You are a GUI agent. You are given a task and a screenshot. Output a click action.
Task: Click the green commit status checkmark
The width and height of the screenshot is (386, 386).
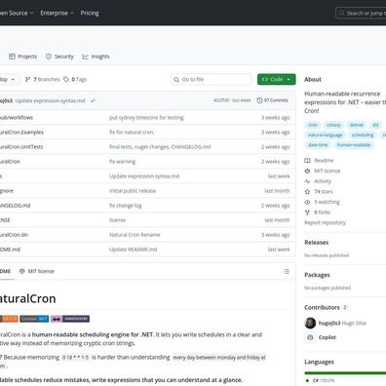pyautogui.click(x=93, y=100)
